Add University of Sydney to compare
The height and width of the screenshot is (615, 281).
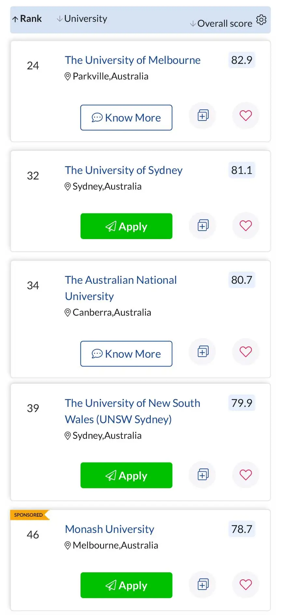[203, 225]
